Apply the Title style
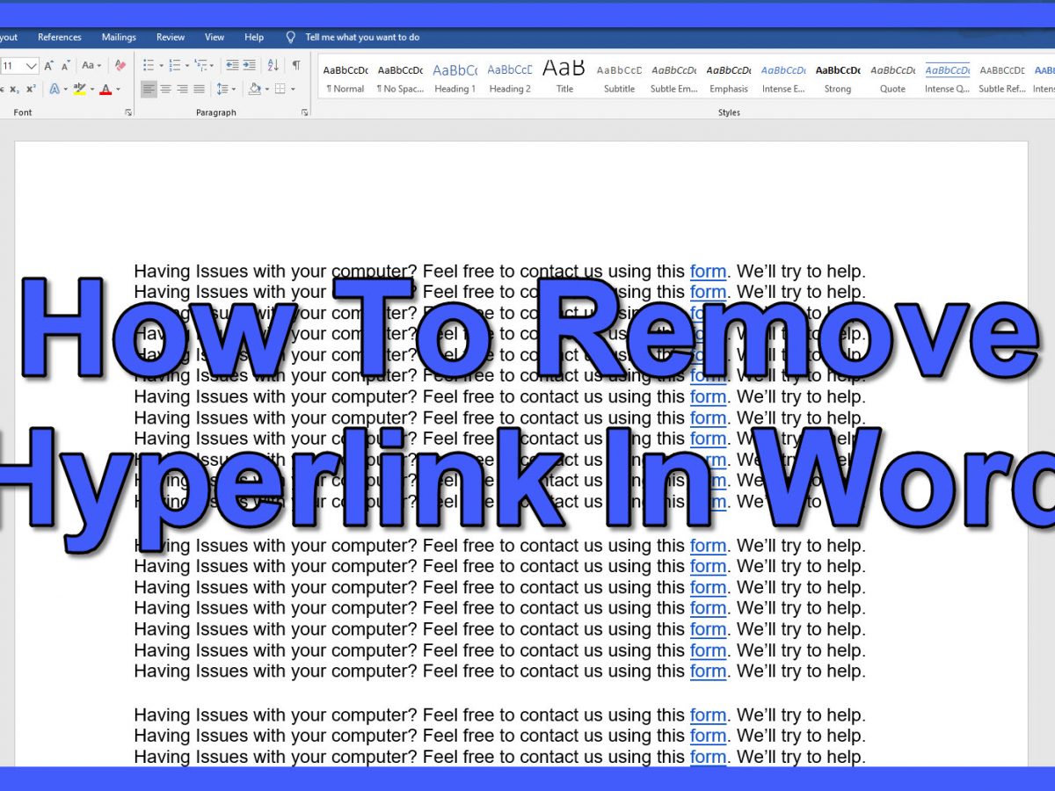 [564, 78]
